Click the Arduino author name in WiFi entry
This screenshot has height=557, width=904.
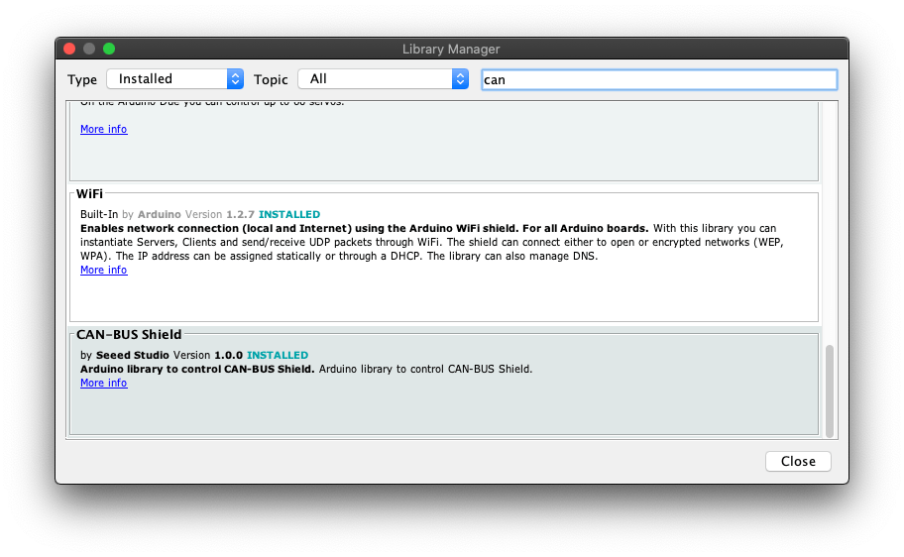click(160, 214)
